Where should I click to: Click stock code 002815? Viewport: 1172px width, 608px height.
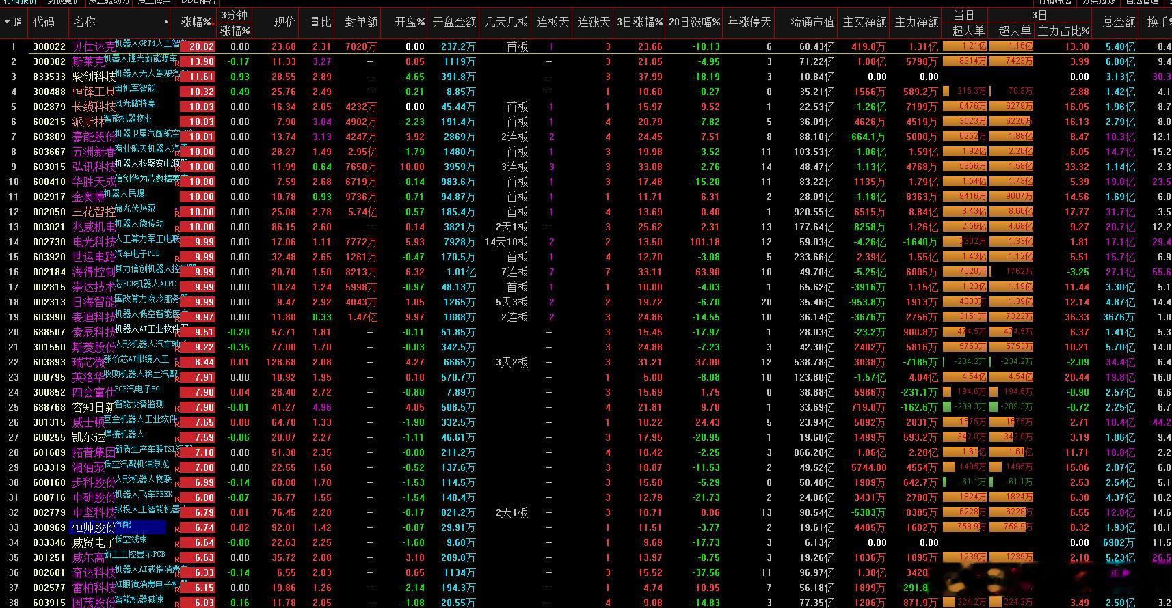tap(49, 287)
